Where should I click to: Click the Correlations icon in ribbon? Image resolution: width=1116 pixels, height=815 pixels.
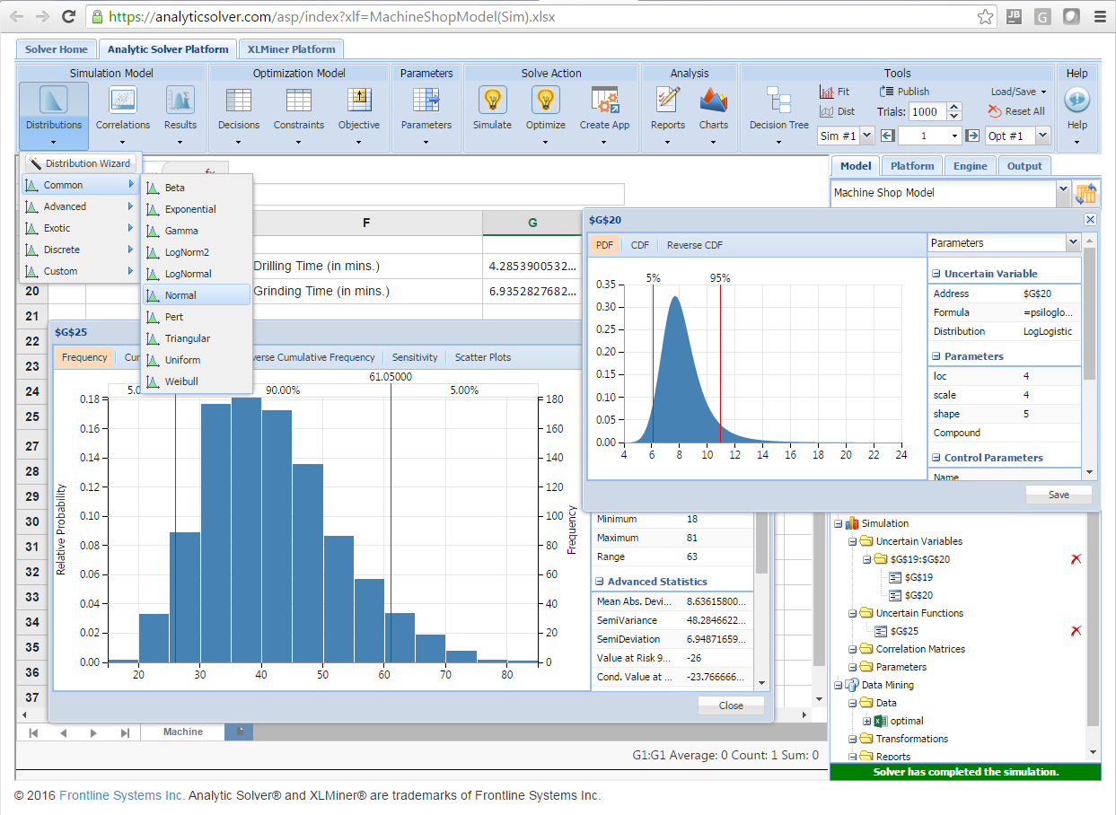point(123,100)
